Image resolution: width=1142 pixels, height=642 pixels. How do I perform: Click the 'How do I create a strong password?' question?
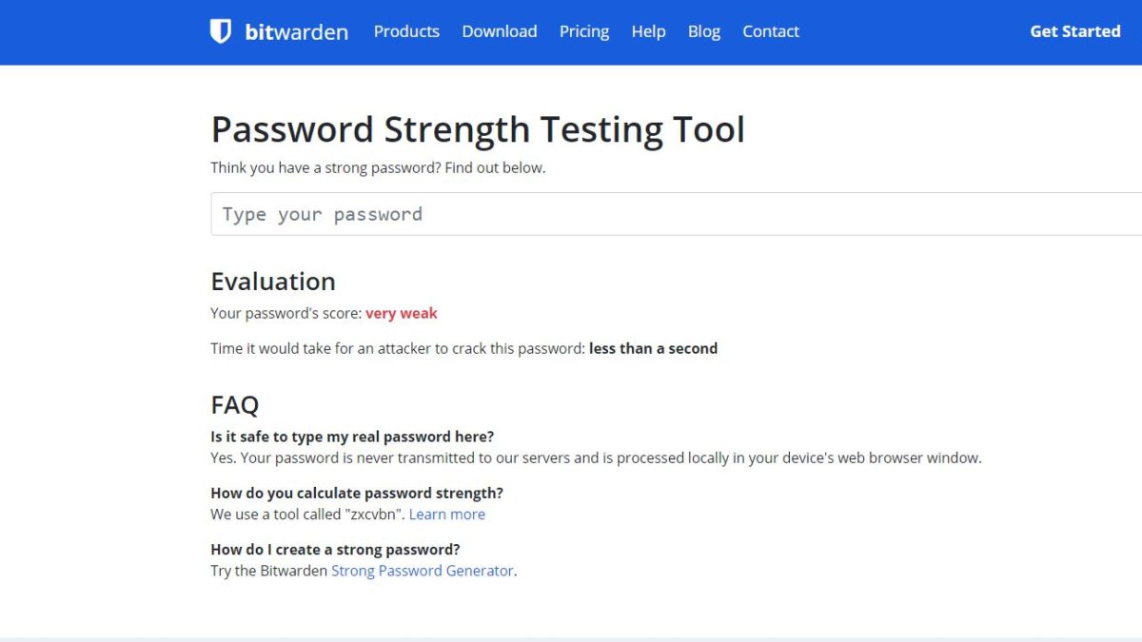point(335,550)
